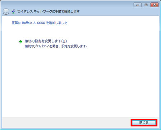The width and height of the screenshot is (161, 130).
Task: Close the window with the red X
Action: [x=155, y=5]
